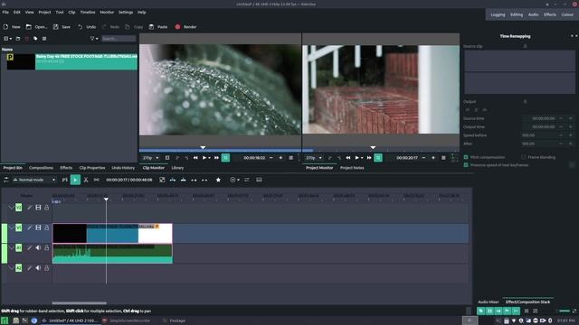The image size is (579, 325).
Task: Hide video on track V1
Action: (38, 227)
